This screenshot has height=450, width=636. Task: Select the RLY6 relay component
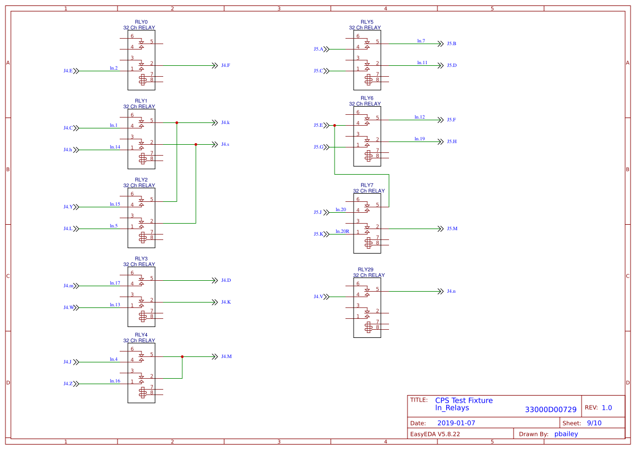coord(368,135)
